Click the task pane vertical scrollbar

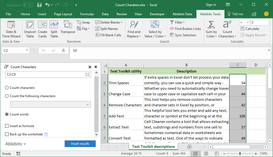(97, 104)
